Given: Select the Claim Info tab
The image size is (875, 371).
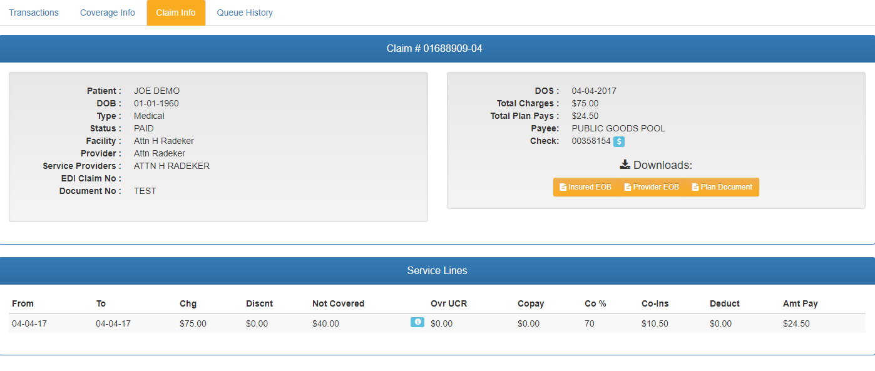Looking at the screenshot, I should (x=176, y=13).
